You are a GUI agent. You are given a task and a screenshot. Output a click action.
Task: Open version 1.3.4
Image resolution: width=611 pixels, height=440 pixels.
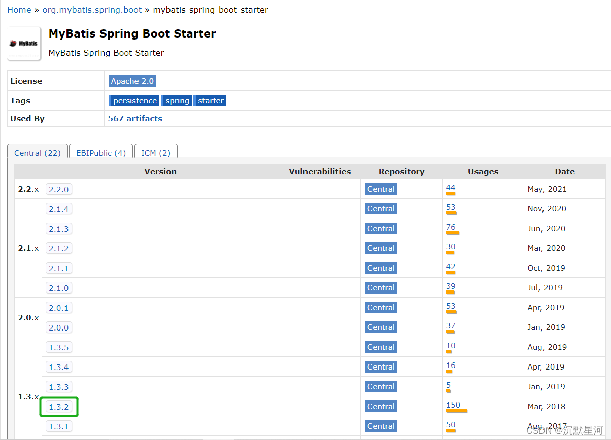tap(59, 367)
